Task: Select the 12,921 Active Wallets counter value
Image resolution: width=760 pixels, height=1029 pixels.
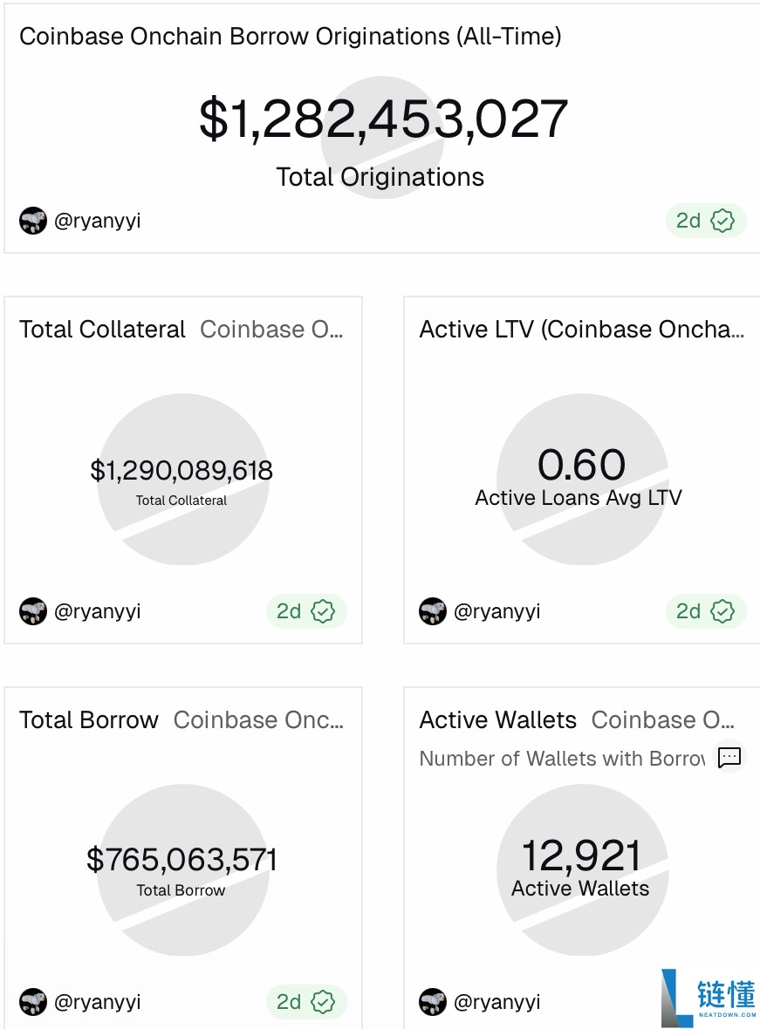Action: pos(581,855)
